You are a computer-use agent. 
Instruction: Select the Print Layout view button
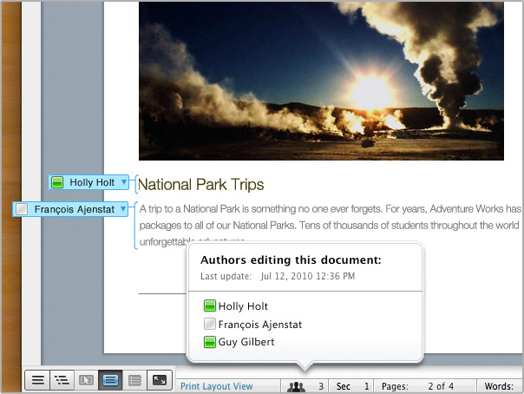tap(110, 380)
